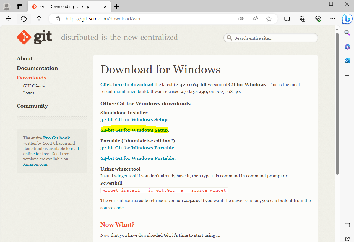Open the Settings and more menu
The image size is (354, 242).
(333, 19)
